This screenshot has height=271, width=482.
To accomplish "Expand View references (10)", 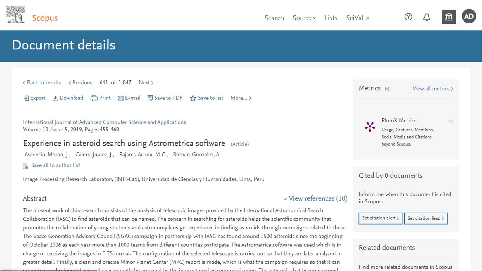I will click(315, 198).
